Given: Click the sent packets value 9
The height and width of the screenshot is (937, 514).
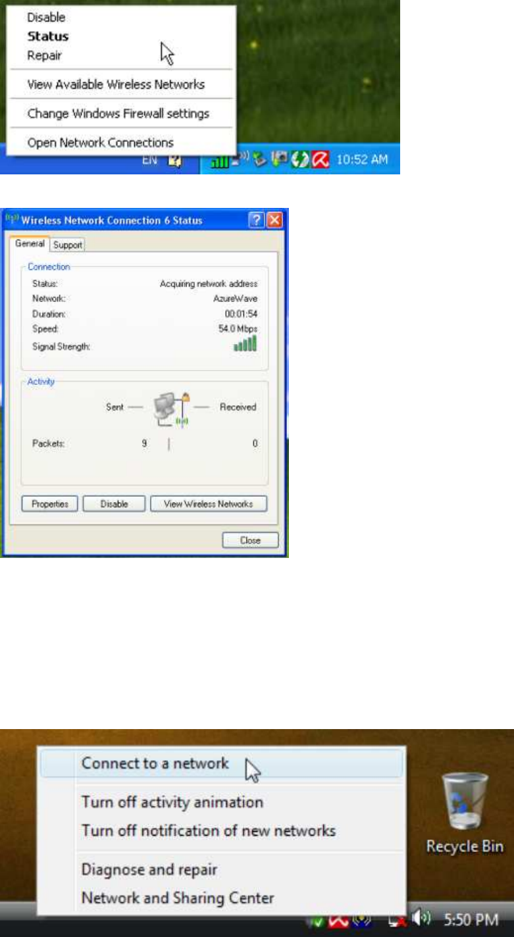Looking at the screenshot, I should (x=144, y=443).
